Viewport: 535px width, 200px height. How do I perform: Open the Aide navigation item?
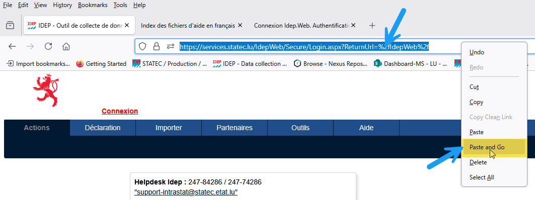coord(366,128)
